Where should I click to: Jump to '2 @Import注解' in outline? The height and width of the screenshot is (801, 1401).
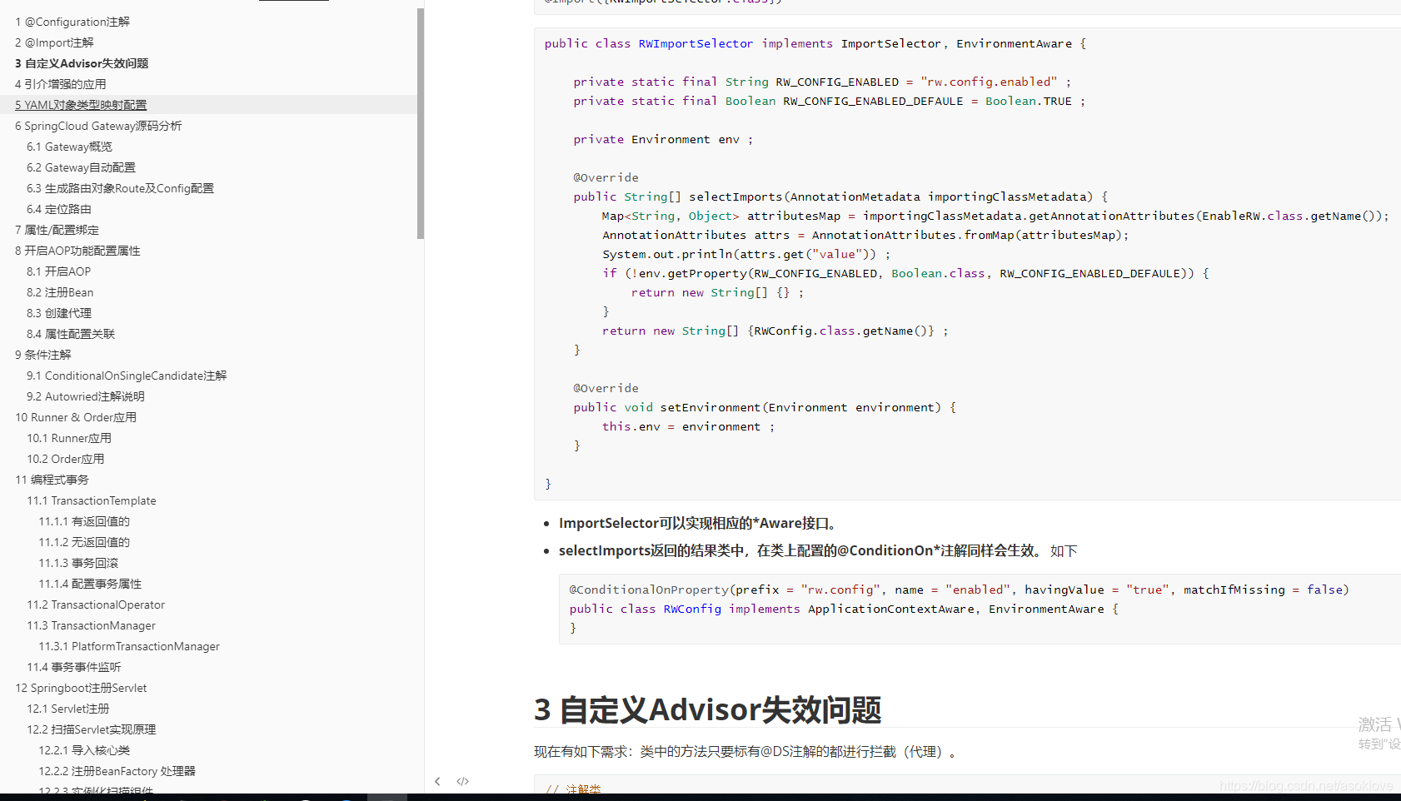54,42
